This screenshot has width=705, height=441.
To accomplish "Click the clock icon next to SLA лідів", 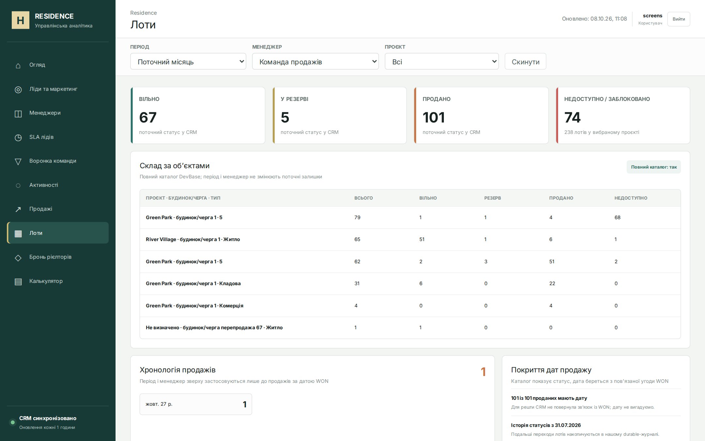I will click(x=18, y=138).
